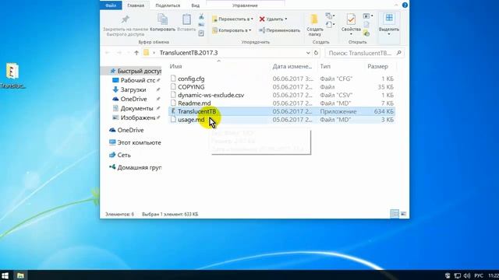Click the Up arrow navigation icon

(x=136, y=53)
